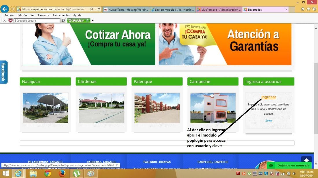This screenshot has height=178, width=318.
Task: Open Internet Explorer from the taskbar
Action: tap(18, 174)
